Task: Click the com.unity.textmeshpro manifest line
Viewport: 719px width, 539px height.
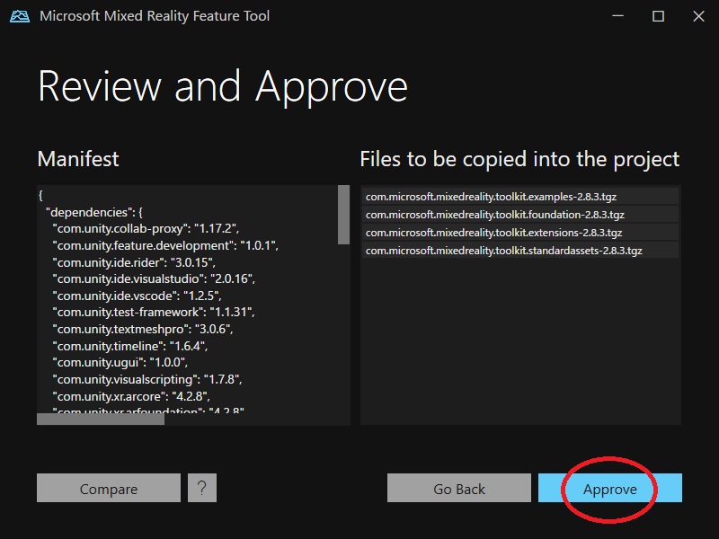Action: (x=142, y=329)
